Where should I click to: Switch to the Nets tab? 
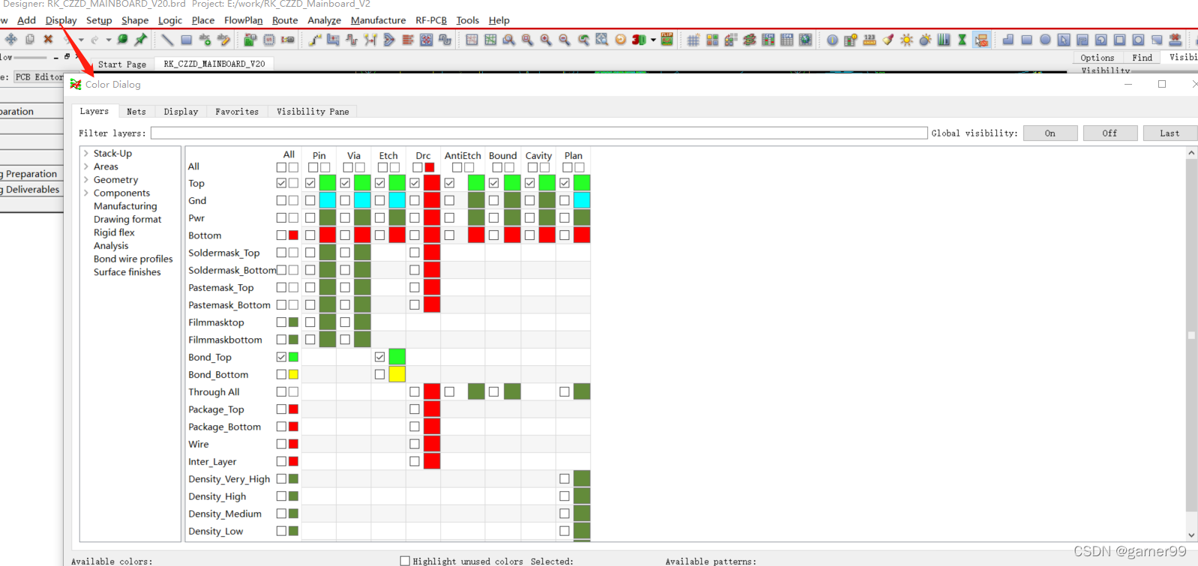[x=136, y=112]
